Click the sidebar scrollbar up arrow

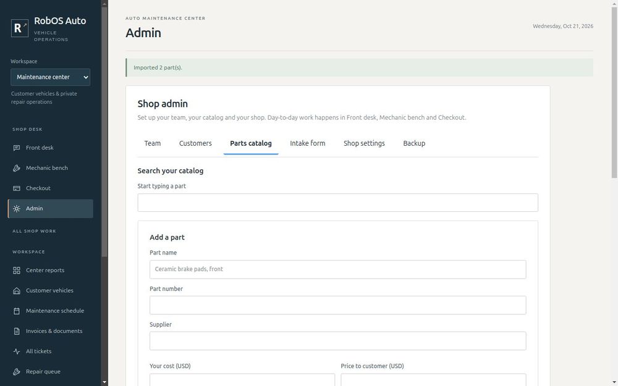point(104,4)
